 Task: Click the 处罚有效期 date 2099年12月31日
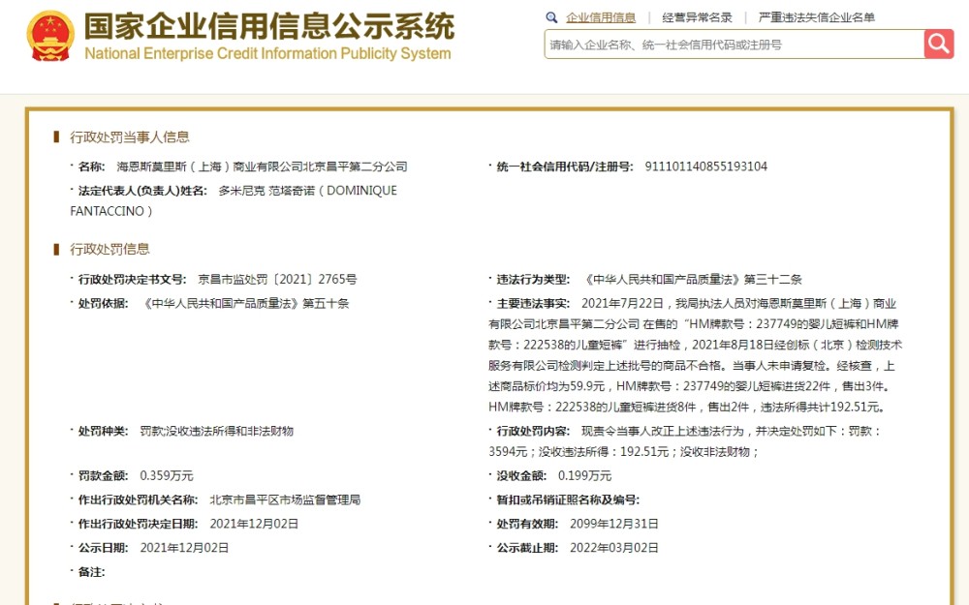[614, 524]
